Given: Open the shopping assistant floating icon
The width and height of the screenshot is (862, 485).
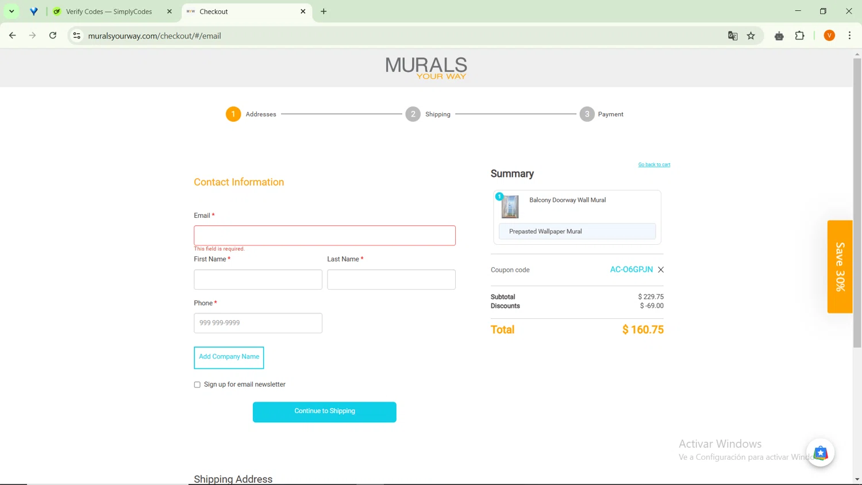Looking at the screenshot, I should [821, 453].
